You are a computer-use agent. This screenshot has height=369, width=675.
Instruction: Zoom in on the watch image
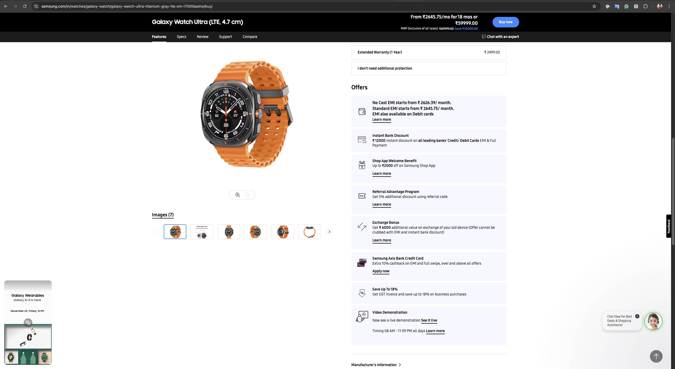pos(238,195)
